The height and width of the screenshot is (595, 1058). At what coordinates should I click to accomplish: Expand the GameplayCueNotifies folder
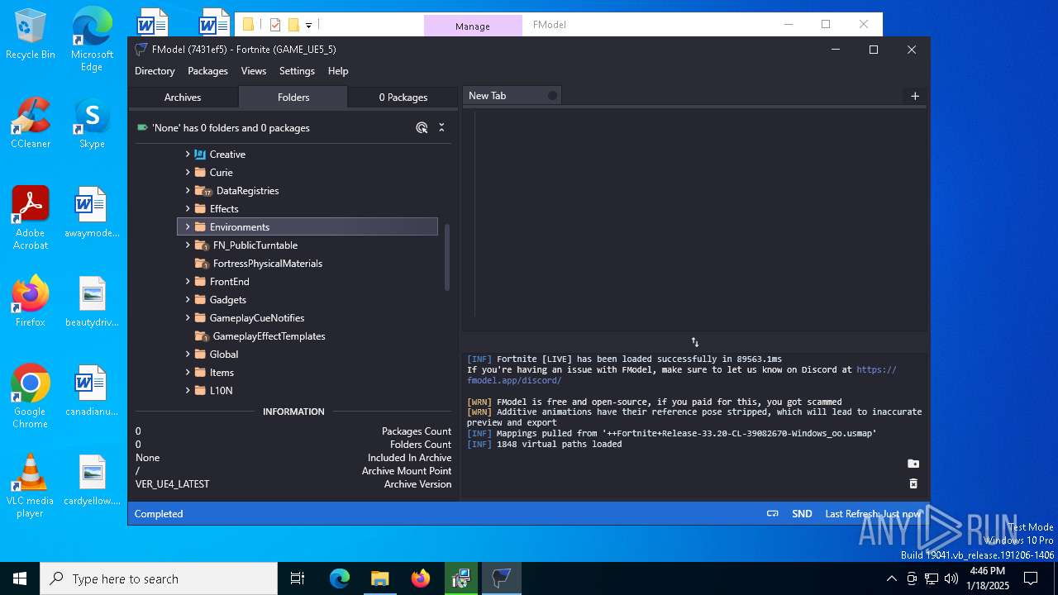(188, 317)
